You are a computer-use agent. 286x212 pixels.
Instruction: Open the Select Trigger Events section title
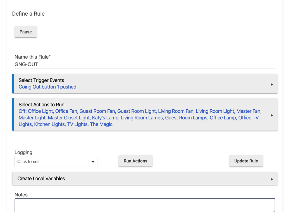[41, 80]
